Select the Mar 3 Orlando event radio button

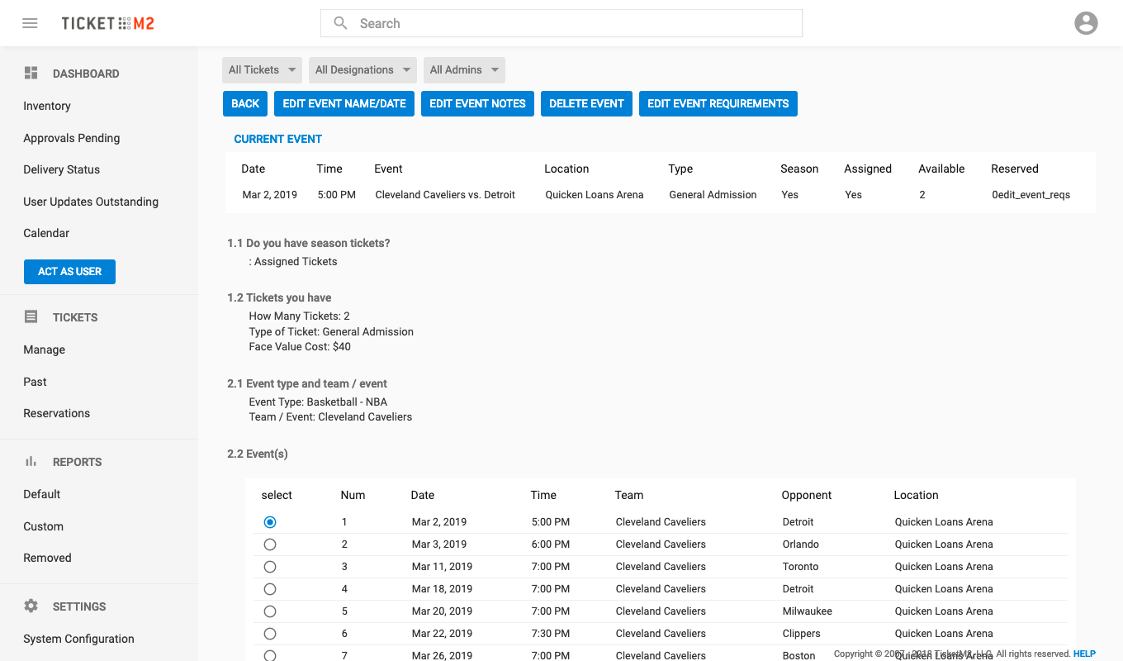click(270, 544)
